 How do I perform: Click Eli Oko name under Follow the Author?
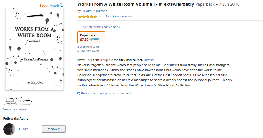click(24, 129)
